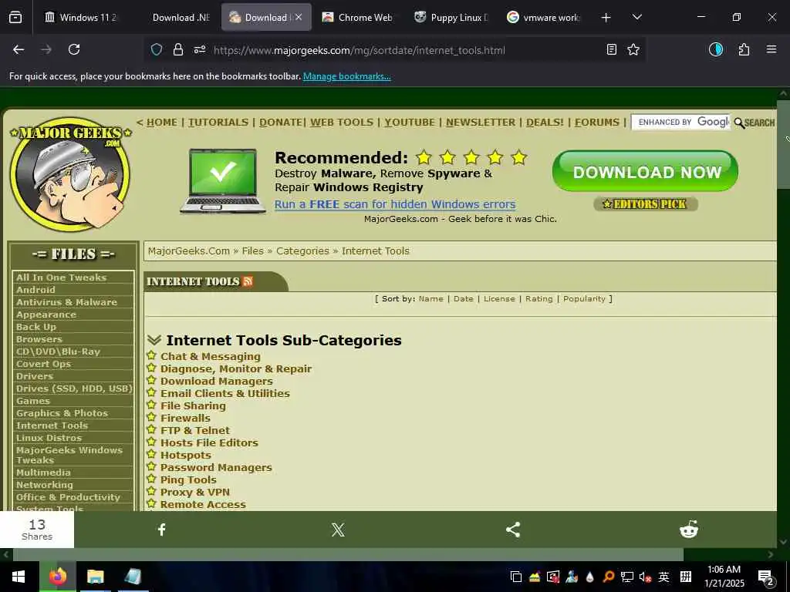Bookmark this page with star icon

point(633,49)
